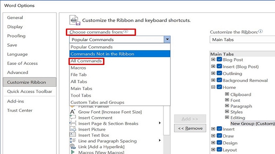Choose Commands Not in the Ribbon

[x=102, y=54]
